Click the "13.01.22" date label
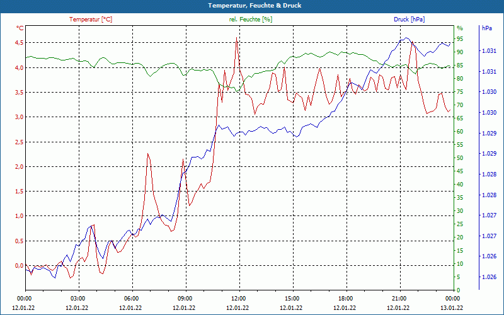 [x=452, y=307]
